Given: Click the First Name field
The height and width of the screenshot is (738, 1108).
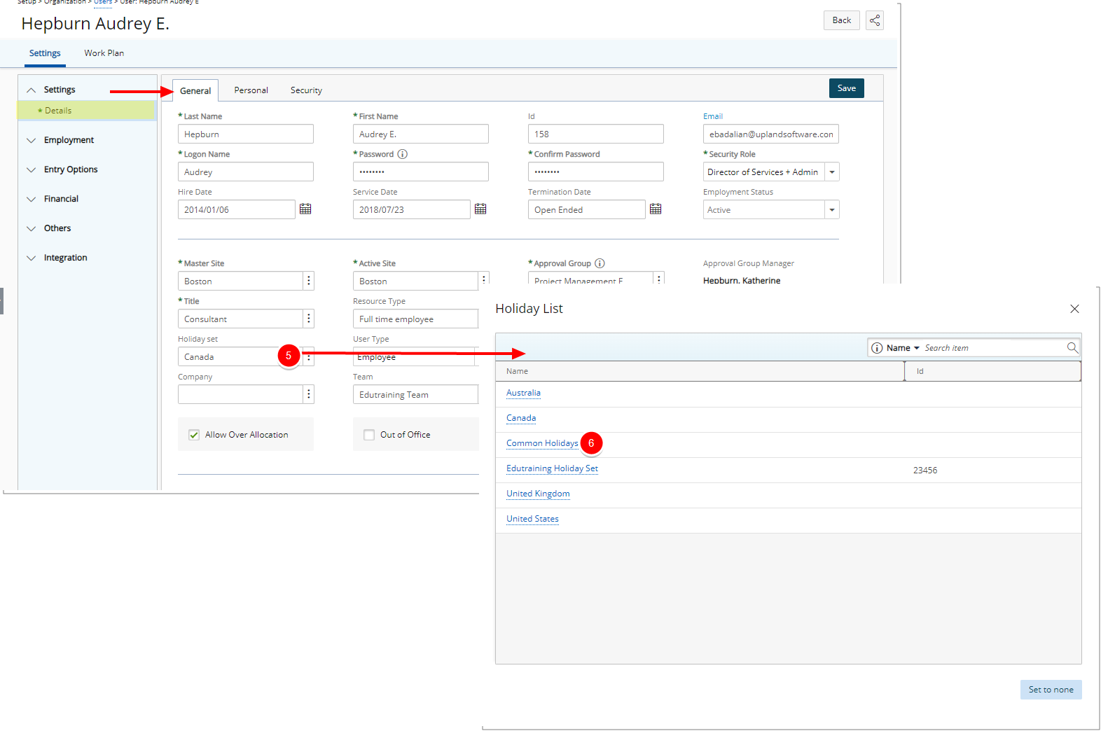Looking at the screenshot, I should 421,134.
